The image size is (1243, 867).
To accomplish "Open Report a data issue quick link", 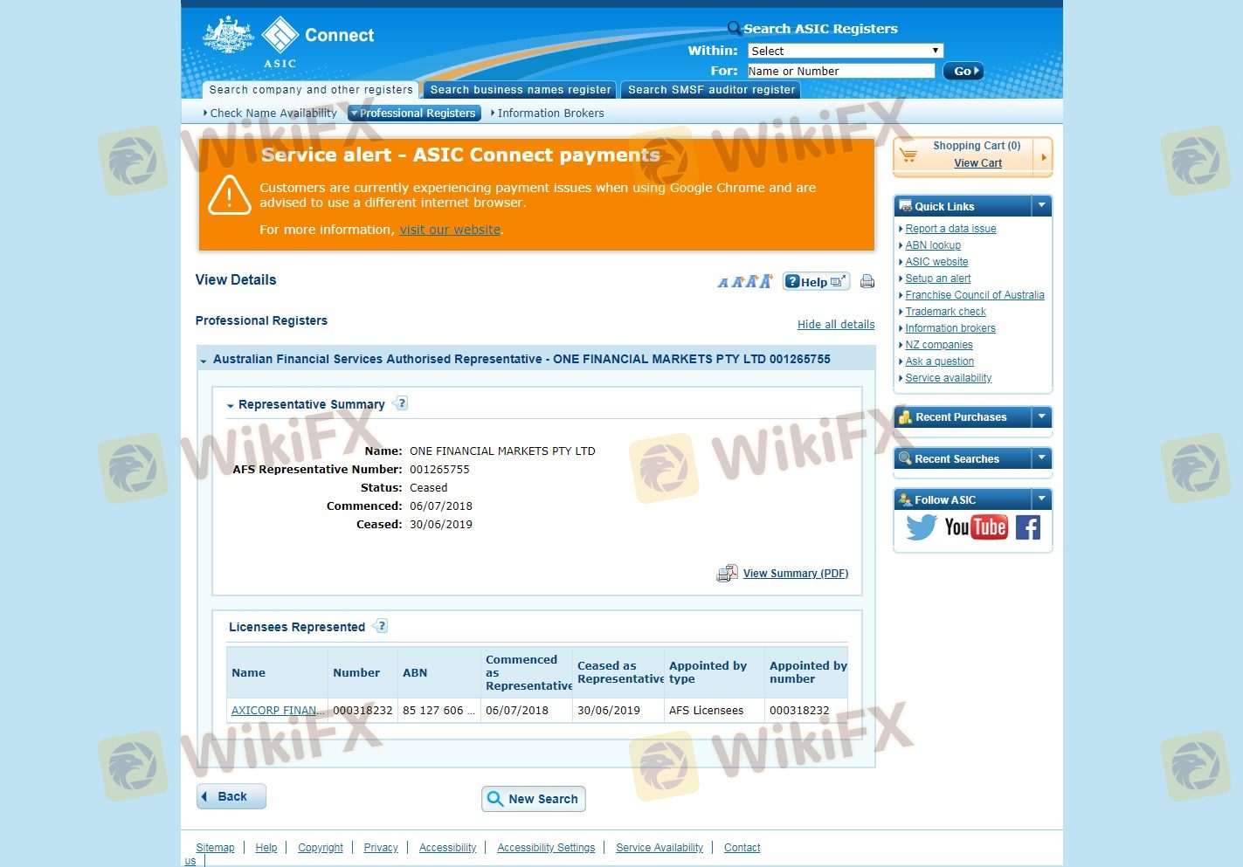I will click(x=950, y=229).
